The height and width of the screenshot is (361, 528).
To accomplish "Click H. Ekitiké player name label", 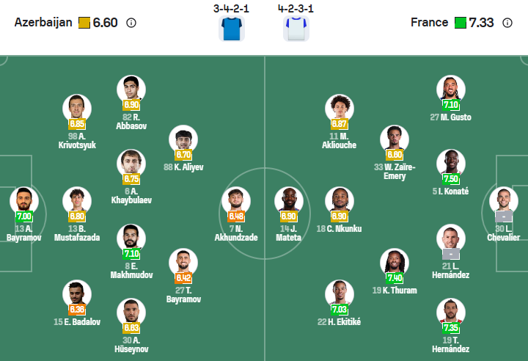I will [339, 322].
